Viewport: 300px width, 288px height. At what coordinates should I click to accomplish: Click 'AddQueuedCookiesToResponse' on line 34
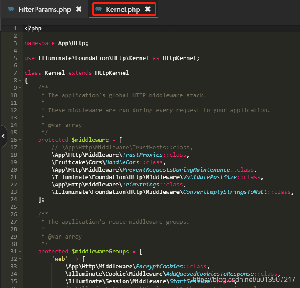(210, 274)
